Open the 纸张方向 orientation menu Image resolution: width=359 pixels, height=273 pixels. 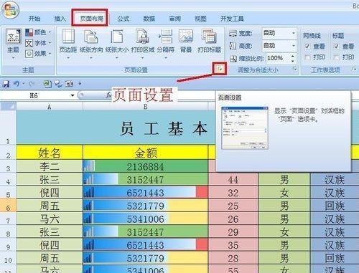pyautogui.click(x=91, y=44)
